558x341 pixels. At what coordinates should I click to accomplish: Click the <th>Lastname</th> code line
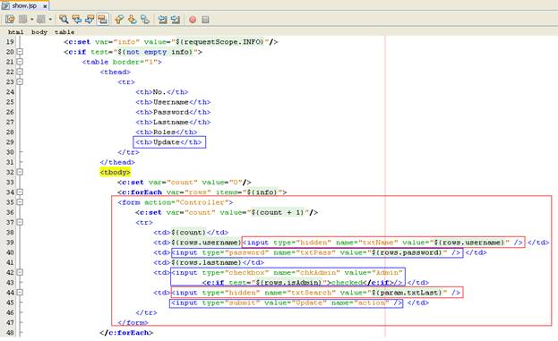[x=173, y=122]
